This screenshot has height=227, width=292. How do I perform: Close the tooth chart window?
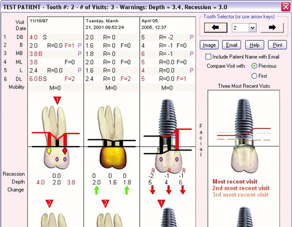286,7
